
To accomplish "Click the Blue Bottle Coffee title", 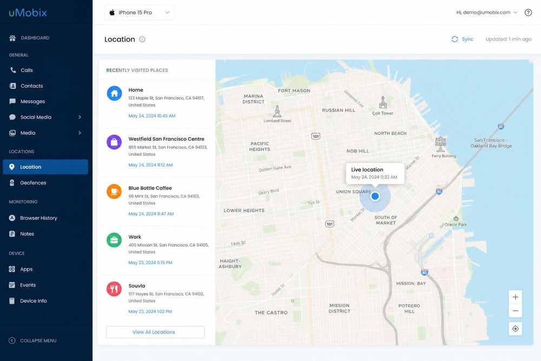I will 150,188.
